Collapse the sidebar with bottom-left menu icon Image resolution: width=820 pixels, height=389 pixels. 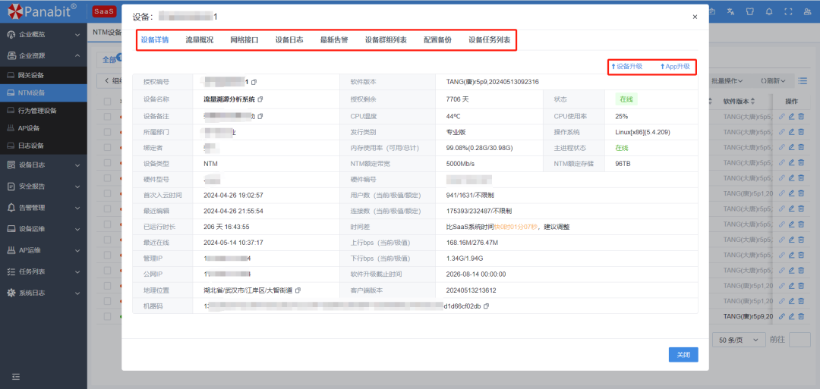point(16,376)
